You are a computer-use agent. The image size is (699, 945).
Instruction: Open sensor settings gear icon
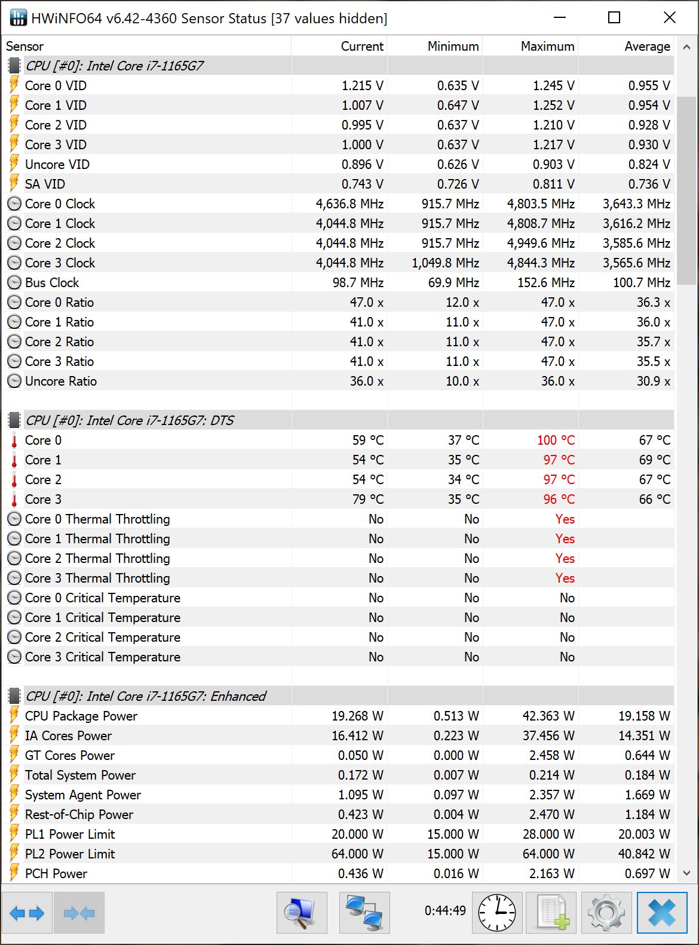(606, 913)
